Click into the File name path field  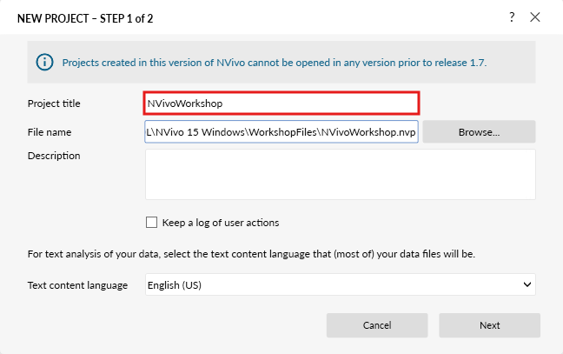[x=281, y=132]
